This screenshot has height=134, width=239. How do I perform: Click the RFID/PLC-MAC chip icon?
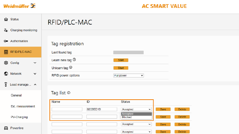pyautogui.click(x=6, y=52)
